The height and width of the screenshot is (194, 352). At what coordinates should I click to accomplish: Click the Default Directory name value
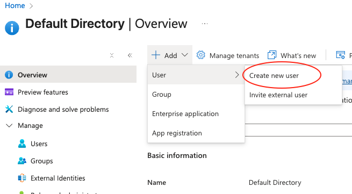275,183
